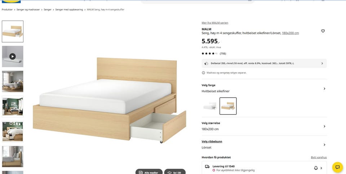Image resolution: width=346 pixels, height=174 pixels.
Task: Click the info icon beside Madrass og sengetøy
Action: (203, 73)
